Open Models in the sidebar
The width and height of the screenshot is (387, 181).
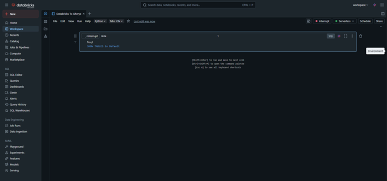tap(21, 164)
